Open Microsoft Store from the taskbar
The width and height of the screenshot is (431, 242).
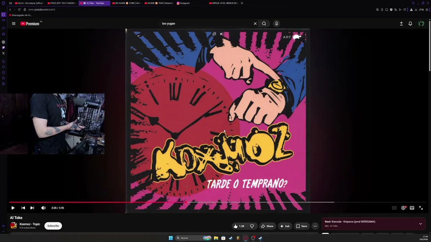[223, 238]
